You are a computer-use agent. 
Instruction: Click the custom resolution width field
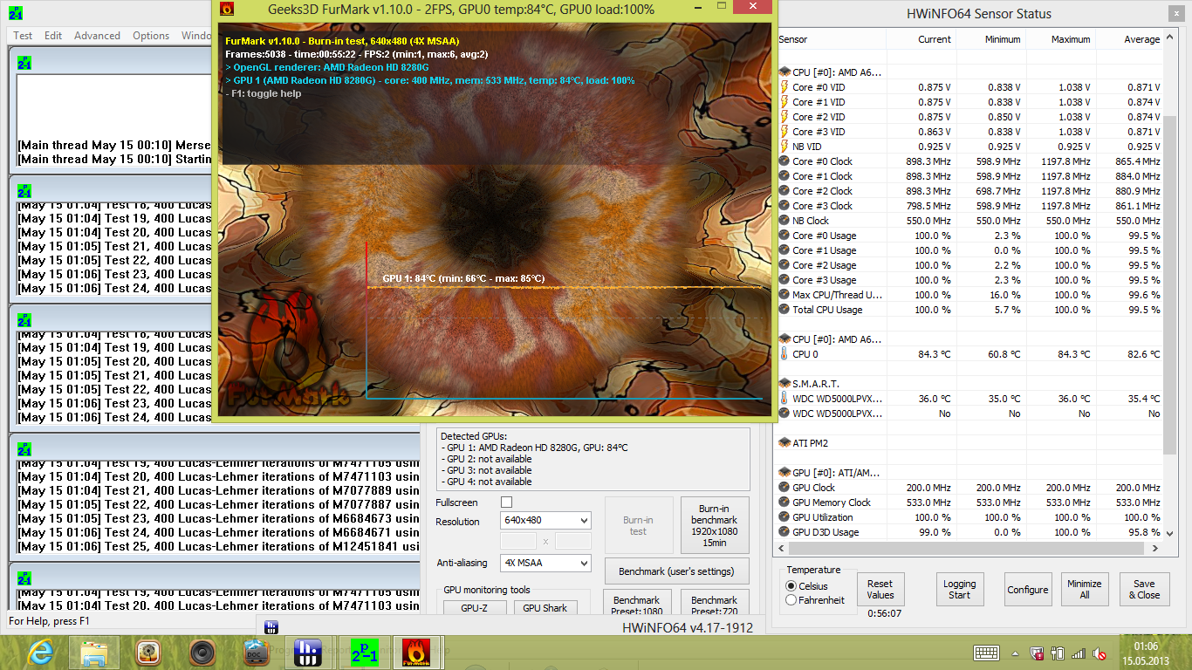[x=518, y=541]
